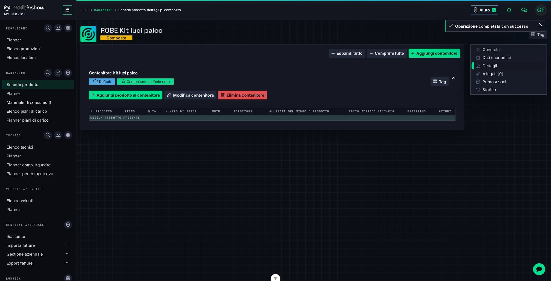Open the Produzioni statistics chart icon
551x281 pixels.
[x=58, y=28]
